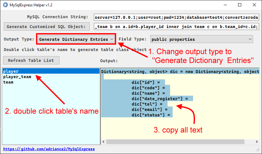Click the dic["date_register"] output line
262x154 pixels.
[160, 99]
